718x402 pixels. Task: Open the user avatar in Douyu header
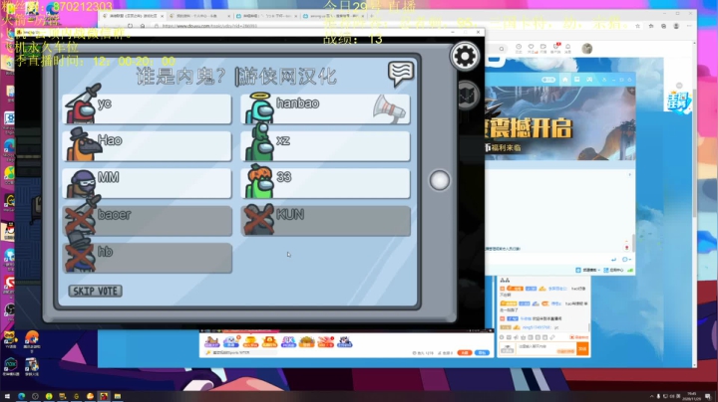tap(586, 49)
